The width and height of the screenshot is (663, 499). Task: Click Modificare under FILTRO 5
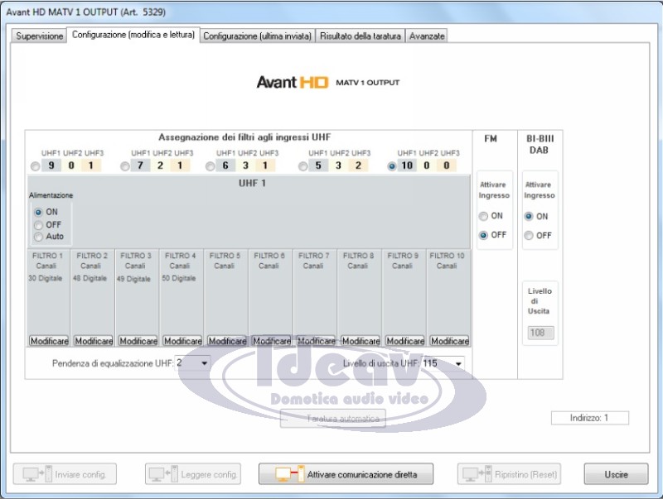tap(227, 341)
